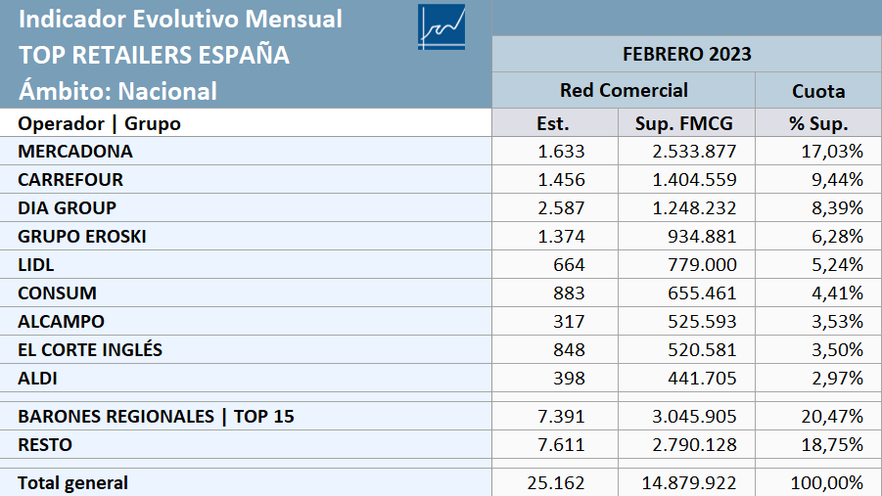The width and height of the screenshot is (882, 496).
Task: Click Mercadona's 17,03% share value
Action: (832, 152)
